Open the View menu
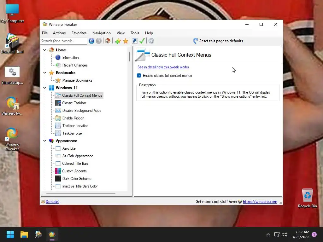323x242 pixels. click(x=120, y=33)
